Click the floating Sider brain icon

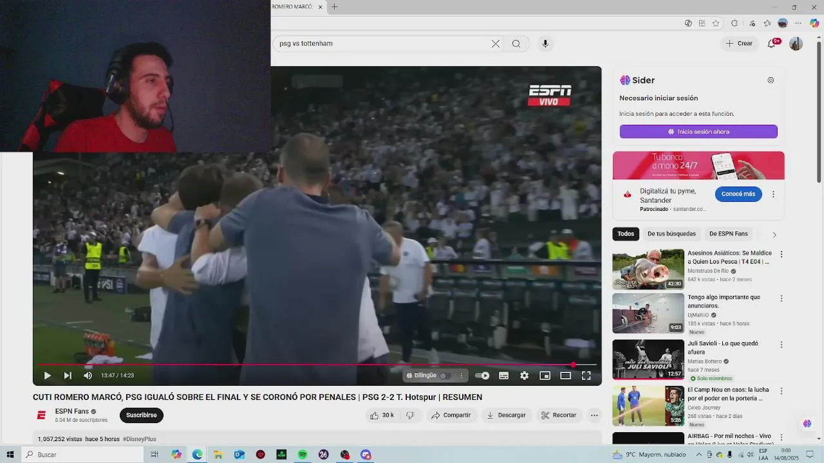pos(807,423)
